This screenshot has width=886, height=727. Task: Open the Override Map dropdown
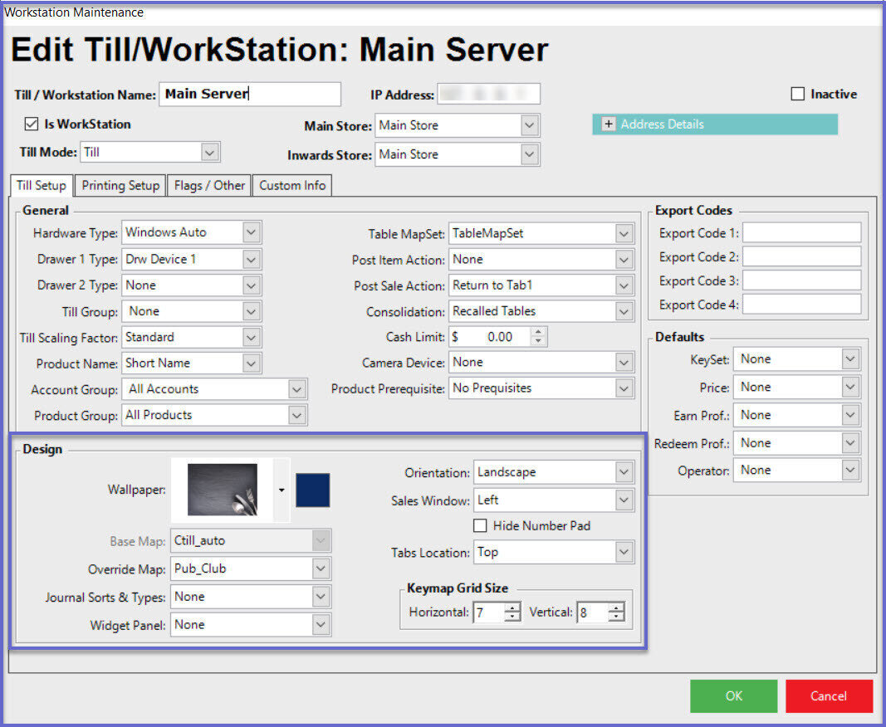(321, 569)
